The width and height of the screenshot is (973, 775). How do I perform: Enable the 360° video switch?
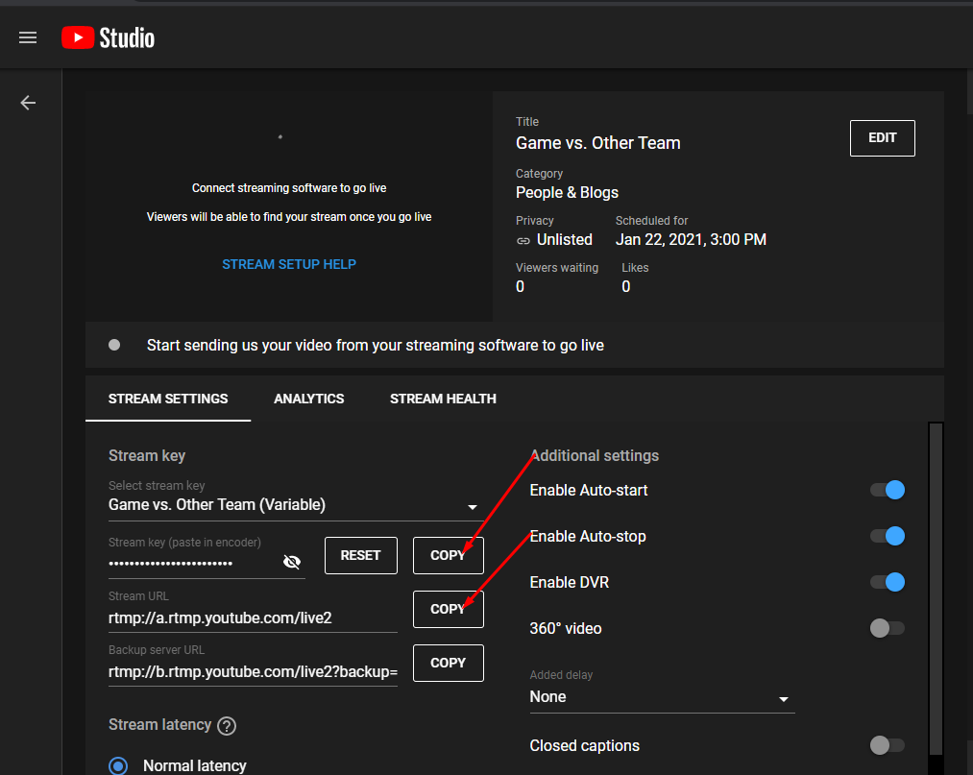[887, 628]
